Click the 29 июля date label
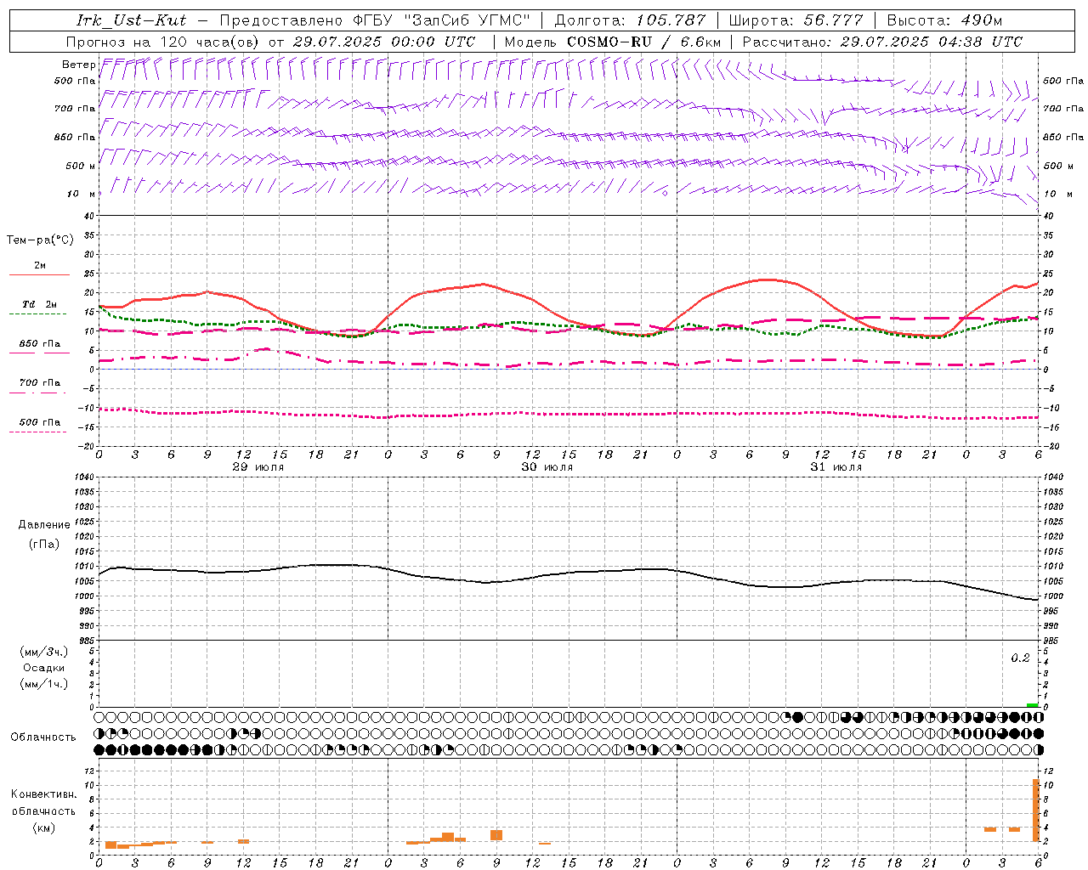Screen dimensions: 1088x870 tap(258, 467)
